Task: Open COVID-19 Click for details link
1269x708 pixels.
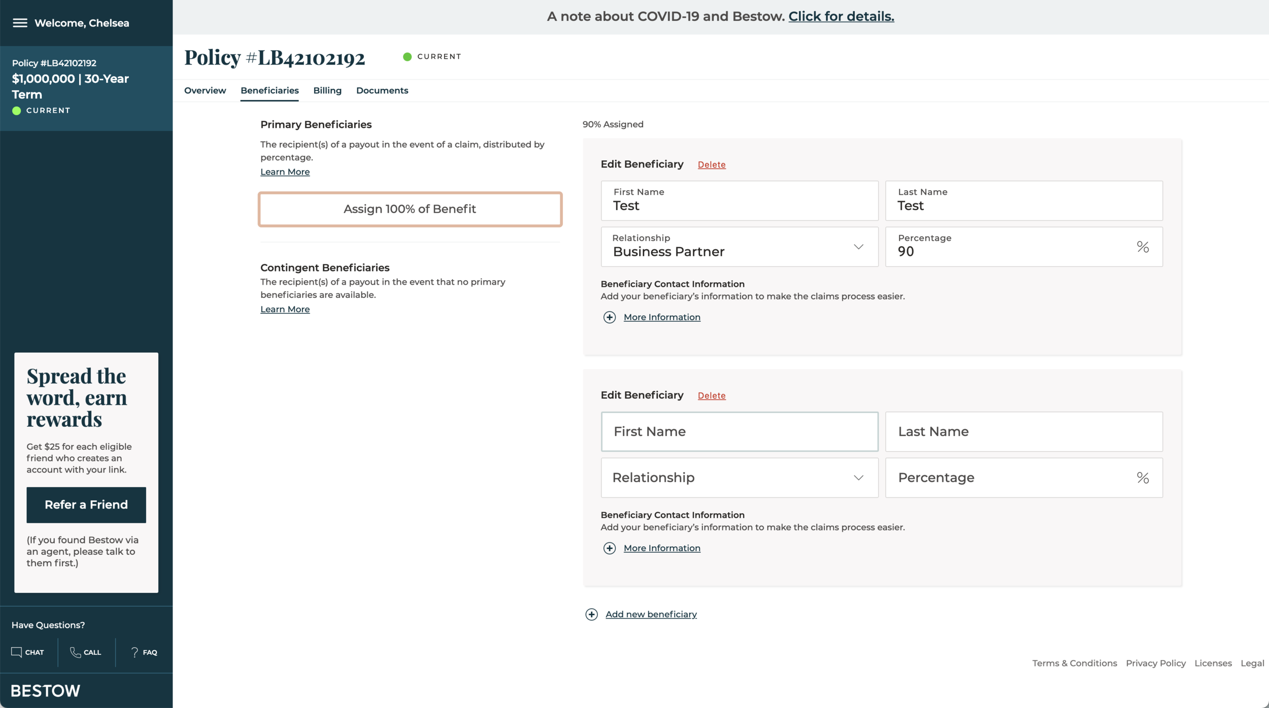Action: coord(841,16)
